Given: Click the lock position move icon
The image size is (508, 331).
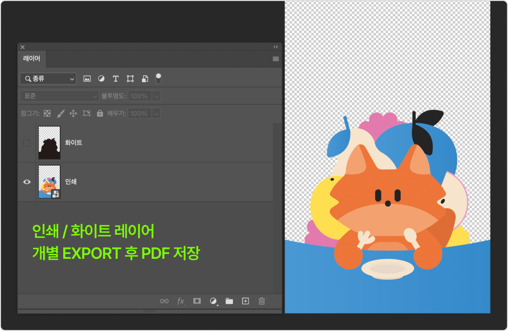Looking at the screenshot, I should click(73, 113).
